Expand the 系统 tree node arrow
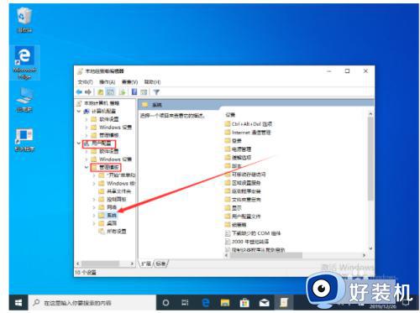This screenshot has width=420, height=313. tap(94, 216)
